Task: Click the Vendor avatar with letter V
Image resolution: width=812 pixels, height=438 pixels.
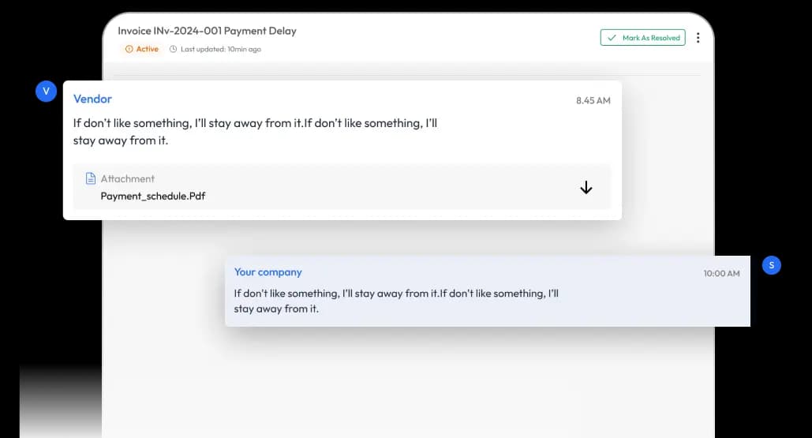Action: pyautogui.click(x=46, y=91)
